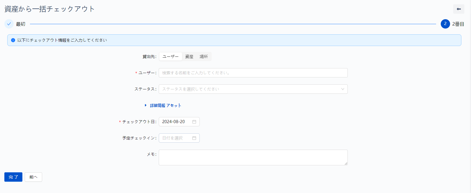Select 資産 as the 貸出先 option
Image resolution: width=471 pixels, height=193 pixels.
(189, 56)
